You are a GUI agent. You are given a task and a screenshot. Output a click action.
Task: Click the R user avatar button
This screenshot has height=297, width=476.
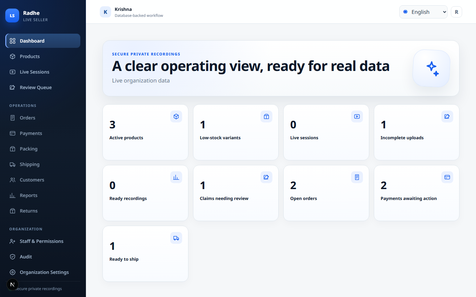456,12
